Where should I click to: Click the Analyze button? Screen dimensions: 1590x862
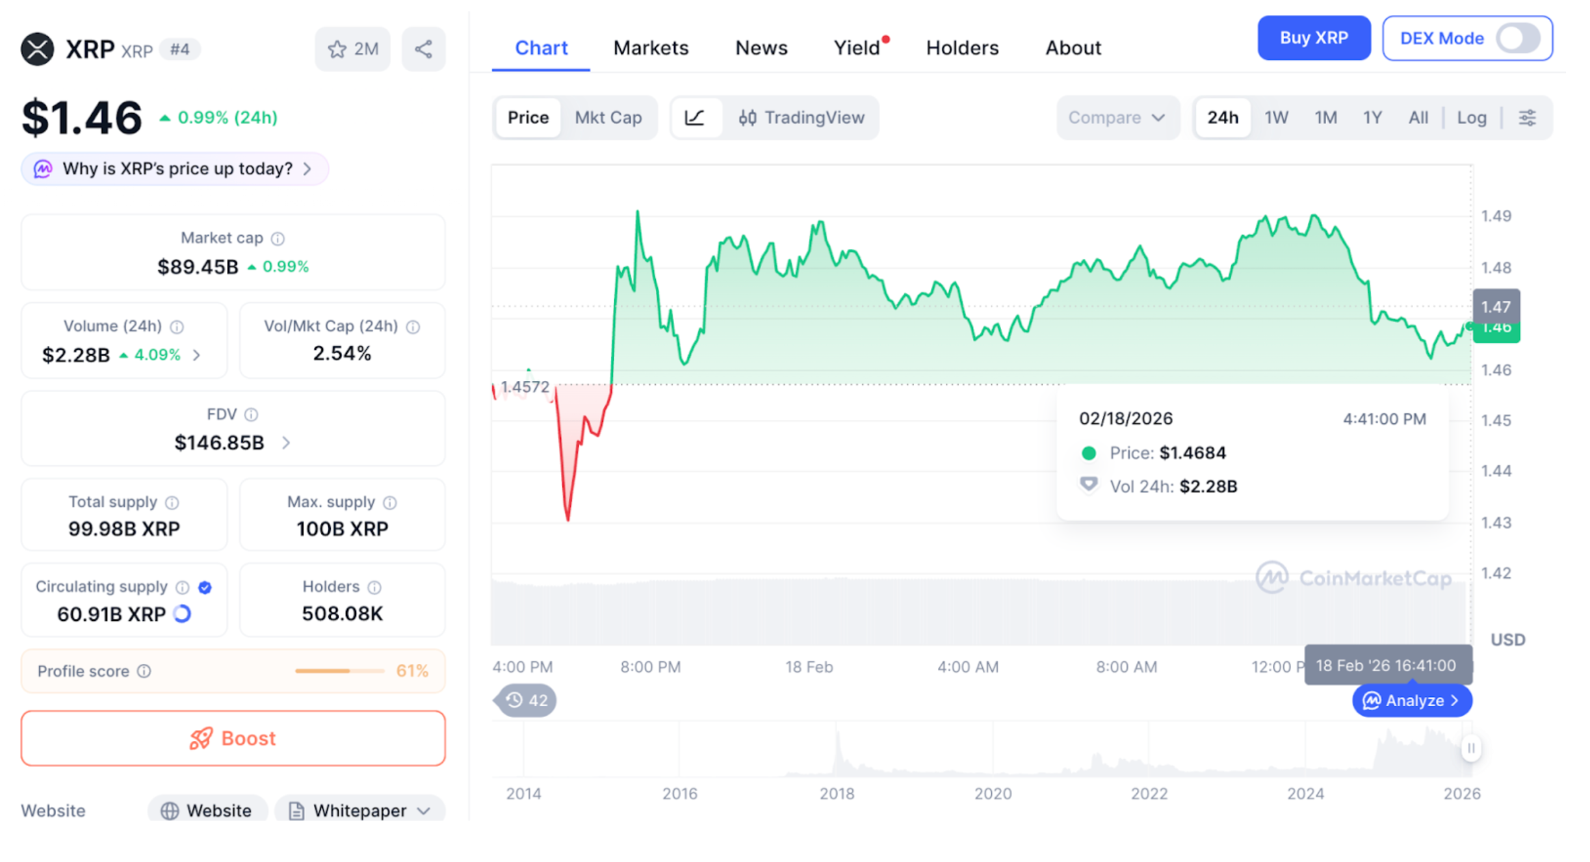pos(1411,700)
